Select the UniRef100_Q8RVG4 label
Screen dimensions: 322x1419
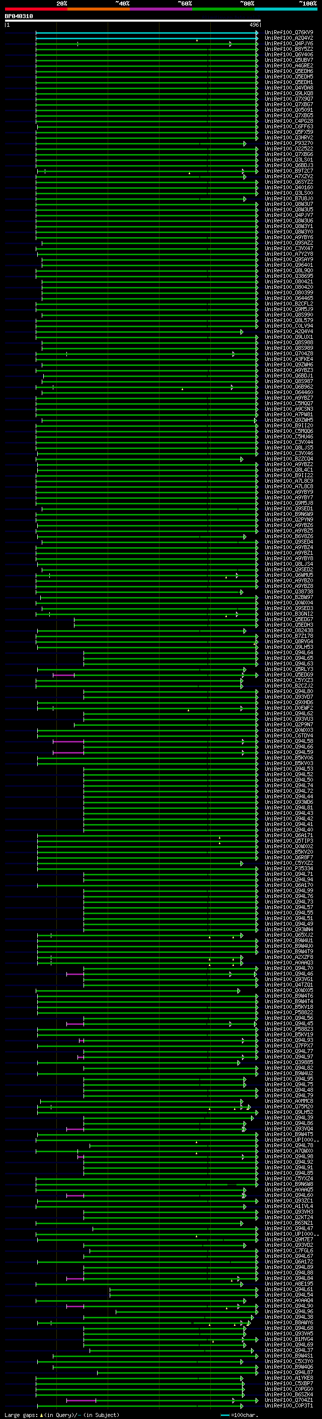(289, 641)
